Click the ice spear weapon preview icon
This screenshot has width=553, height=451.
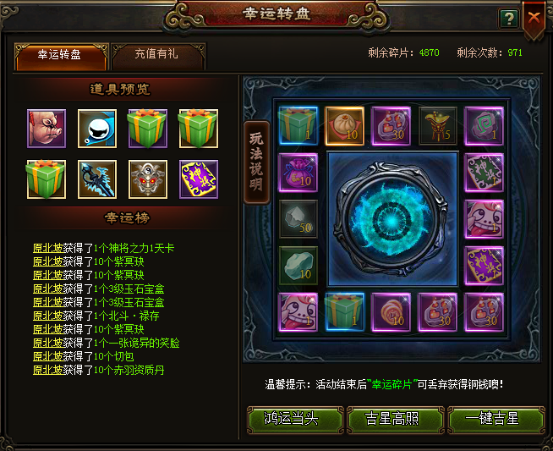[x=97, y=179]
